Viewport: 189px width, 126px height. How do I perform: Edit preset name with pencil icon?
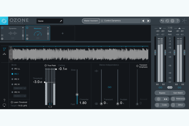pyautogui.click(x=61, y=21)
